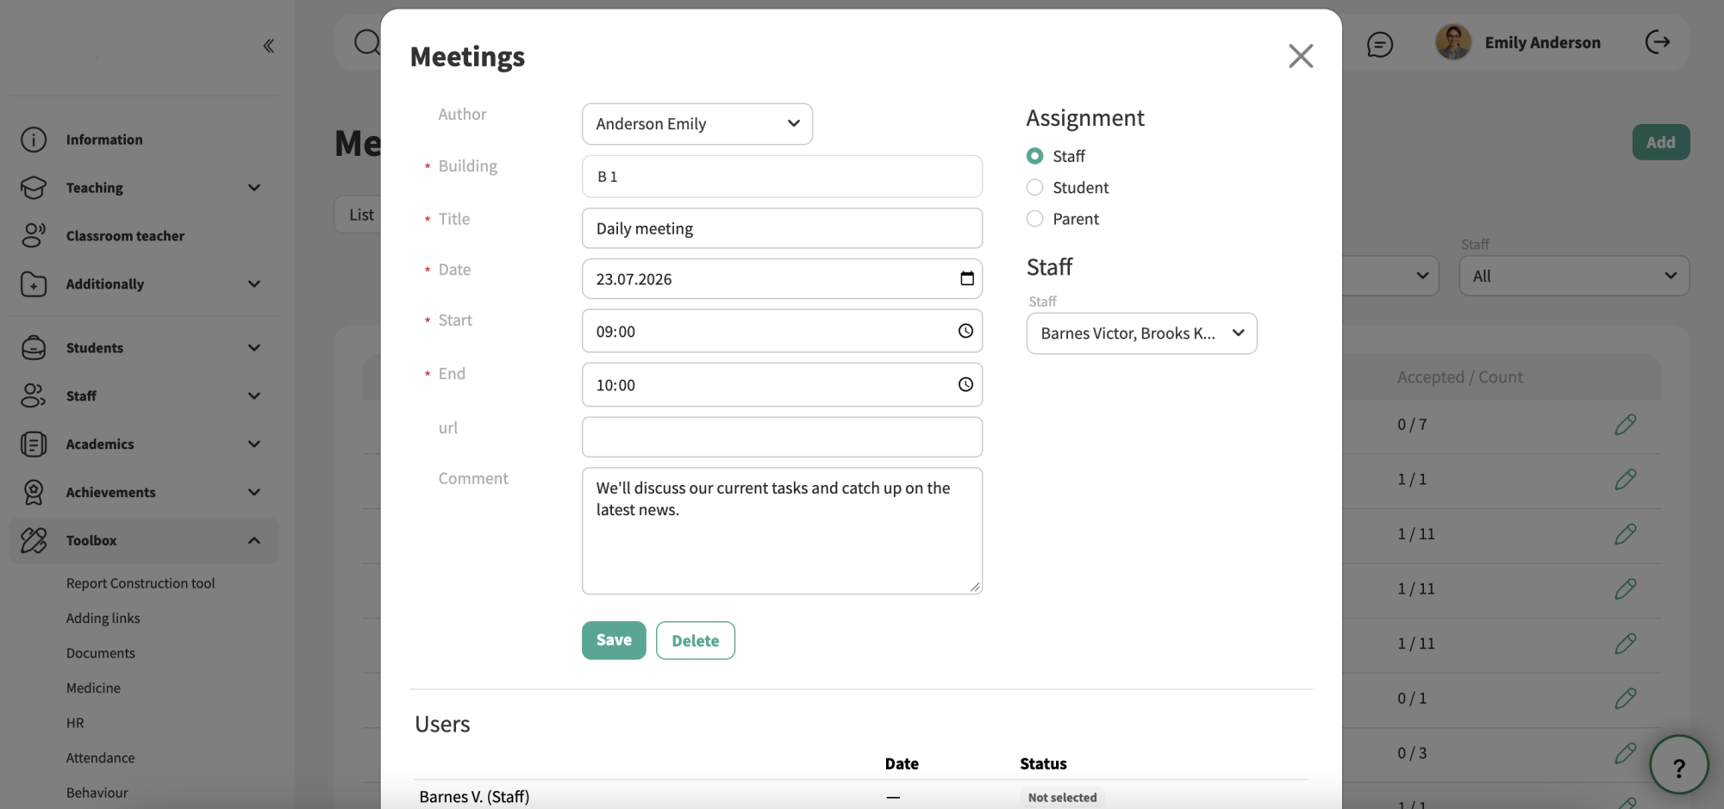Select the Student assignment radio button
The height and width of the screenshot is (809, 1724).
tap(1034, 188)
